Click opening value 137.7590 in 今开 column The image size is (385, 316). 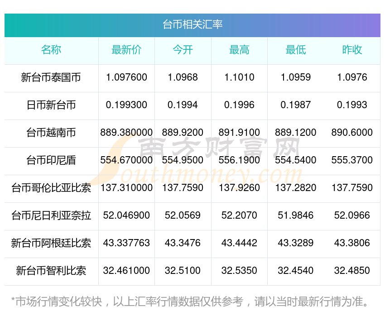click(x=183, y=188)
